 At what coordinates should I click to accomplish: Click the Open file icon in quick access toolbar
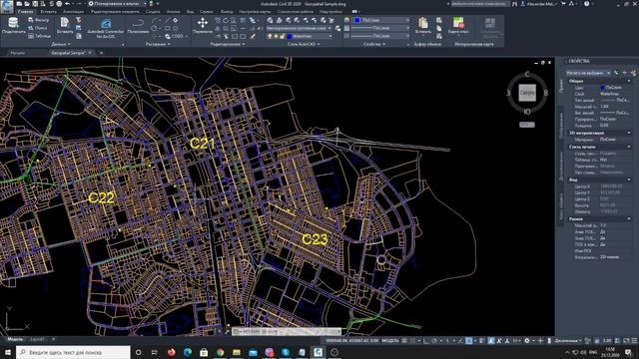pos(27,4)
